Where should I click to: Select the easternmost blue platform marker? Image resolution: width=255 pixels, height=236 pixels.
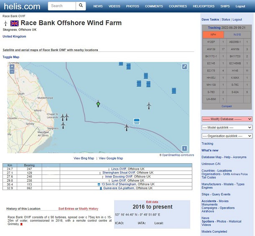[x=174, y=91]
